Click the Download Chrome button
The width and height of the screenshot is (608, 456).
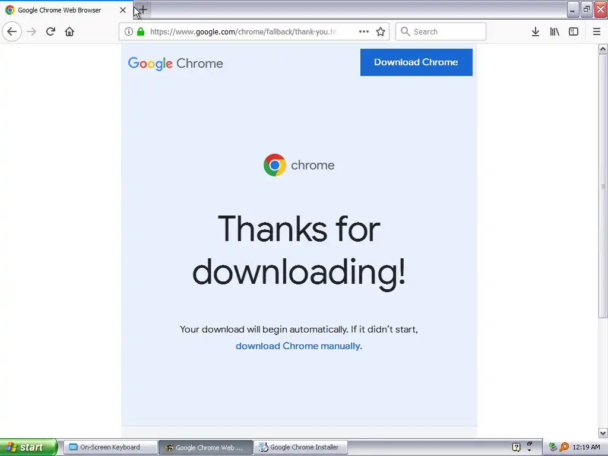416,62
